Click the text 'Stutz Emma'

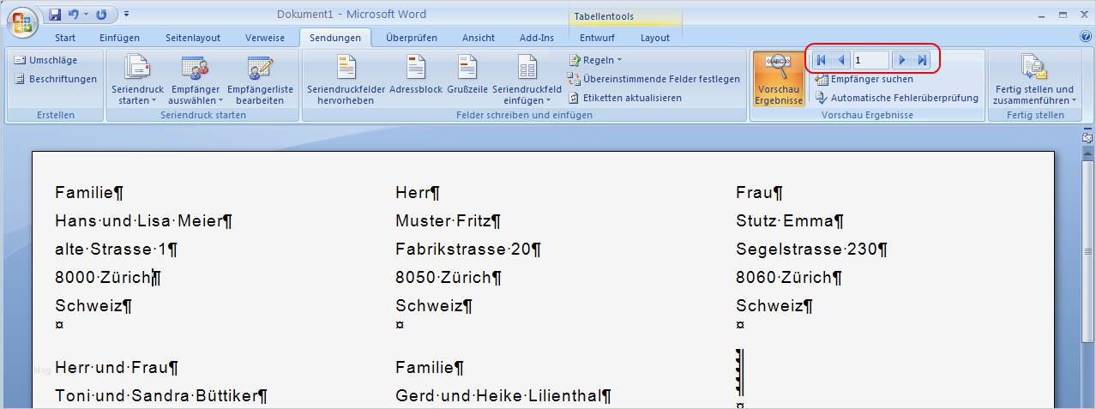[785, 221]
